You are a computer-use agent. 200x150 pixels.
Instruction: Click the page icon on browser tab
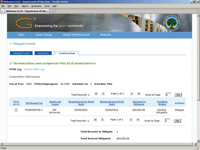point(4,11)
